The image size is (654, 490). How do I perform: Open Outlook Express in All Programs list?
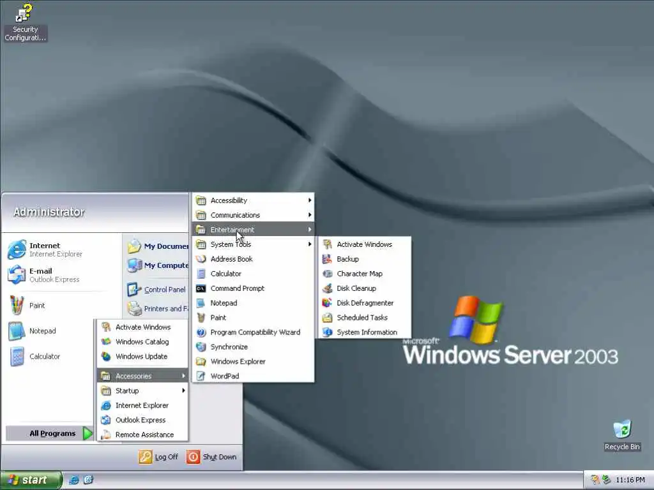click(x=142, y=420)
